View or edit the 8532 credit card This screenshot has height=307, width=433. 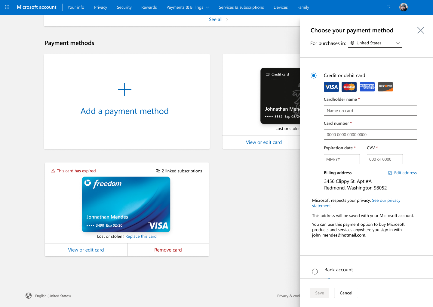click(x=264, y=142)
